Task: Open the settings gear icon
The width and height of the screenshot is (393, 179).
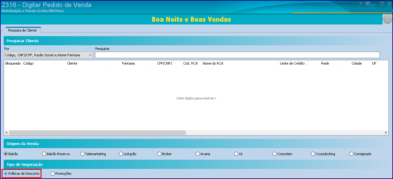Action: click(387, 19)
